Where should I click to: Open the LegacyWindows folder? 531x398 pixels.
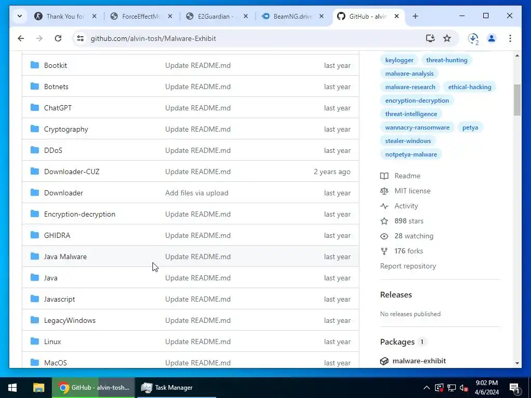(70, 320)
